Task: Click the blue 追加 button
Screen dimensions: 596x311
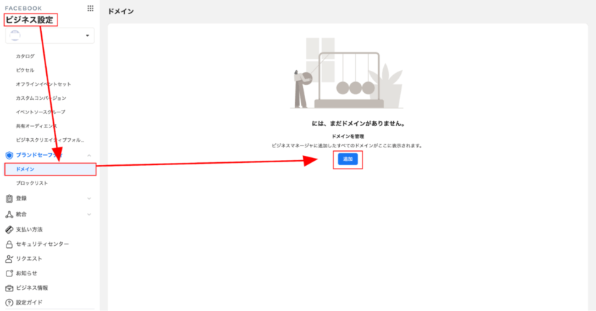Action: point(348,159)
